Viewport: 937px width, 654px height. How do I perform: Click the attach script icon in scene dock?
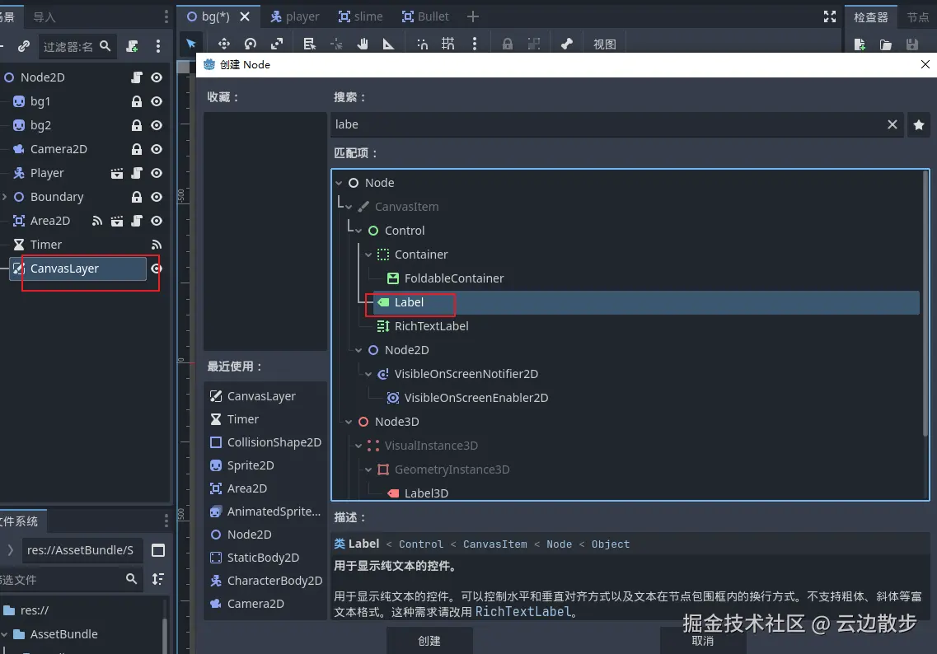coord(132,46)
